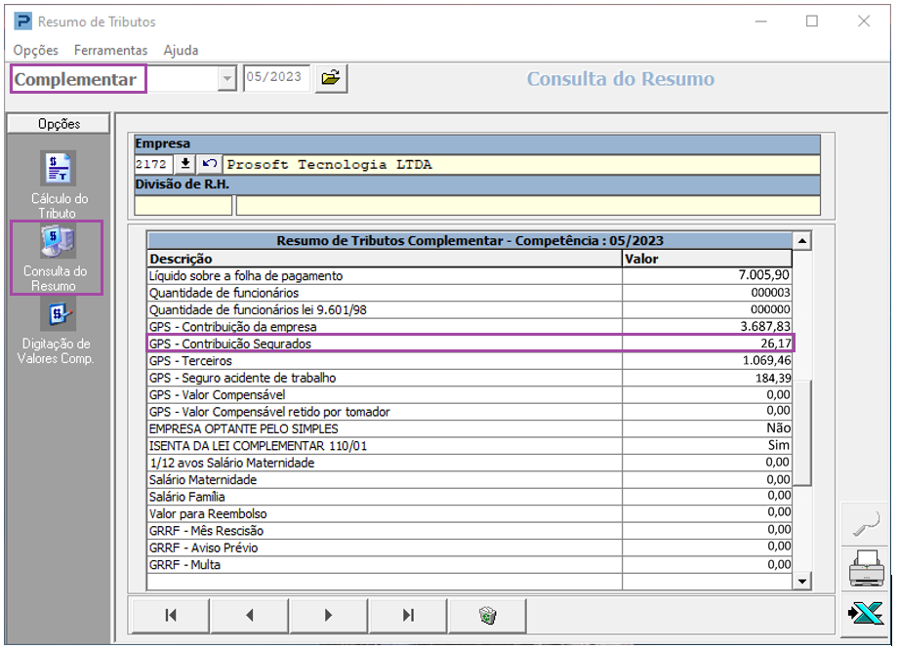
Task: Select row GPS - Valor Compensável retido por tomador
Action: [469, 412]
